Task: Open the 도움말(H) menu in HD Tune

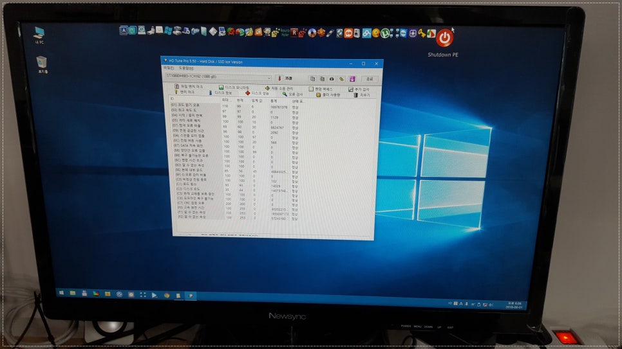Action: [186, 68]
